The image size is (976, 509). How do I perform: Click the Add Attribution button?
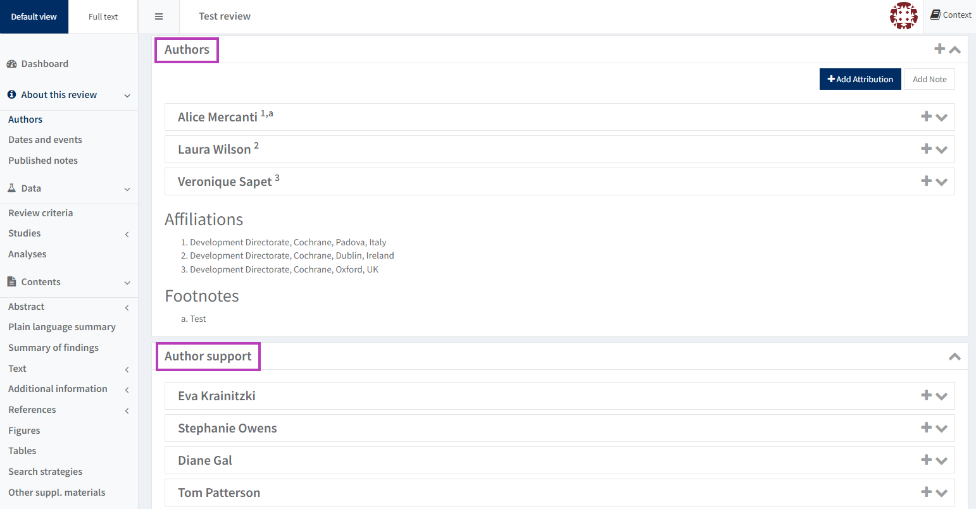click(860, 79)
